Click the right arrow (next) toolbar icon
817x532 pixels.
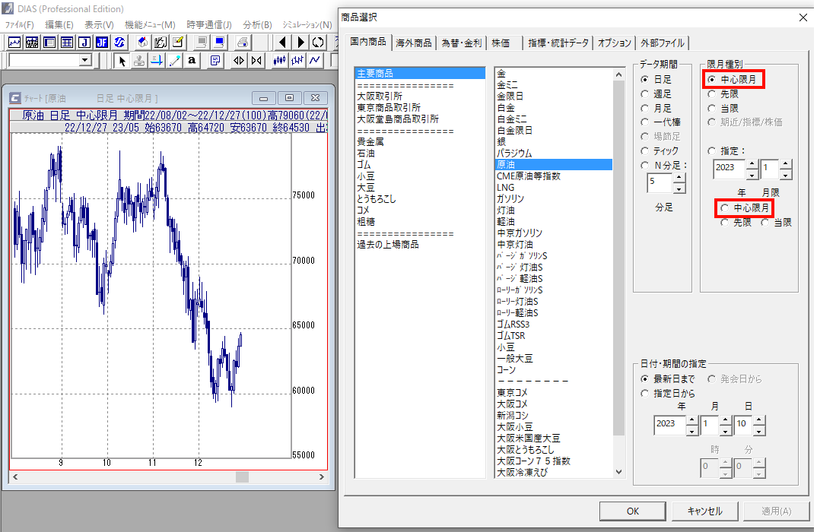click(301, 43)
